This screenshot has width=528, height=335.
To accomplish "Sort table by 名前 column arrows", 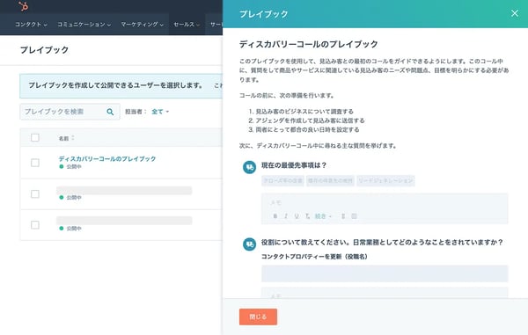I will click(x=73, y=138).
